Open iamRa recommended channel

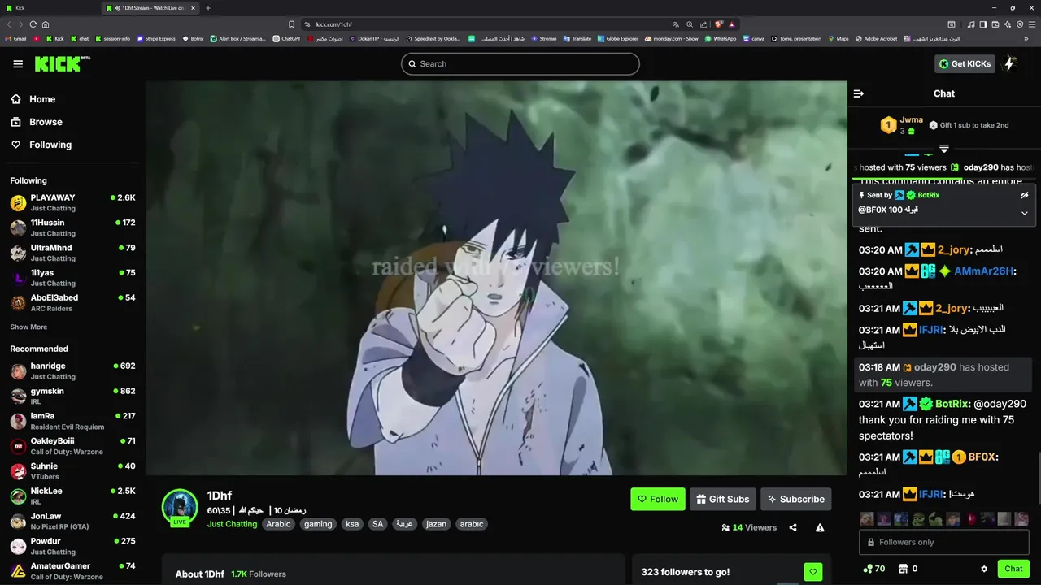pyautogui.click(x=72, y=421)
